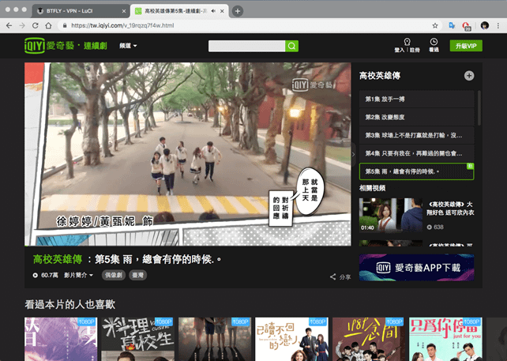Screen dimensions: 507x361
Task: Mute the audio icon on iQIYI tab
Action: pos(213,11)
